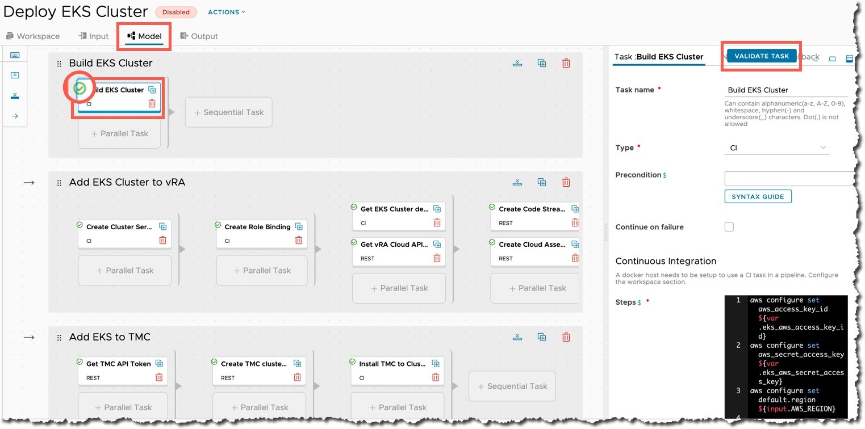Select the Create TMC cluste... task card
Viewport: 865px width, 429px height.
pos(259,370)
